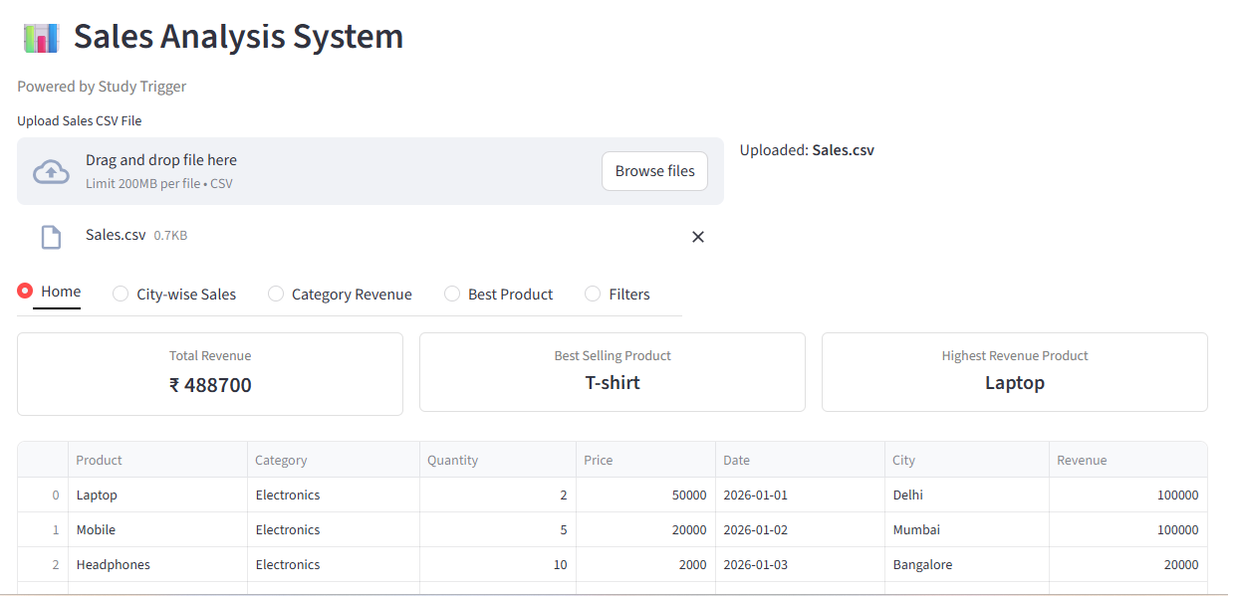Click the cloud upload icon in the drop zone

point(48,170)
